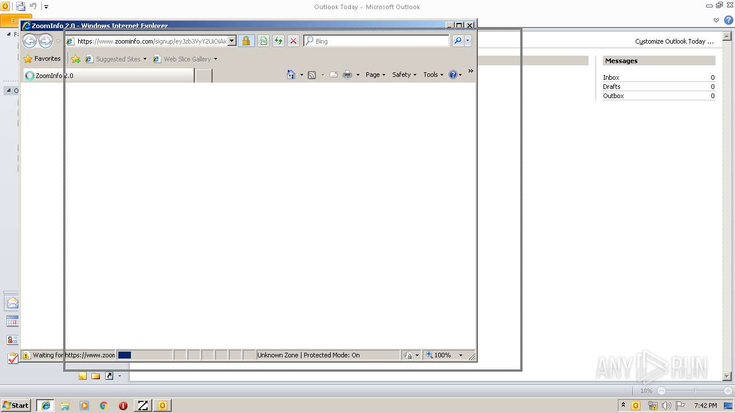Open Outlook Mail navigation icon

point(12,303)
